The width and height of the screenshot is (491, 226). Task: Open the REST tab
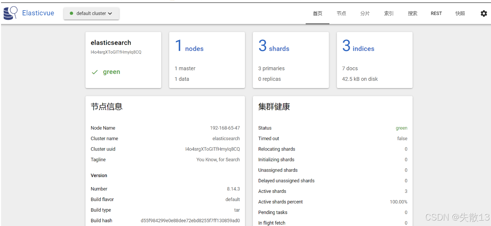[x=436, y=13]
